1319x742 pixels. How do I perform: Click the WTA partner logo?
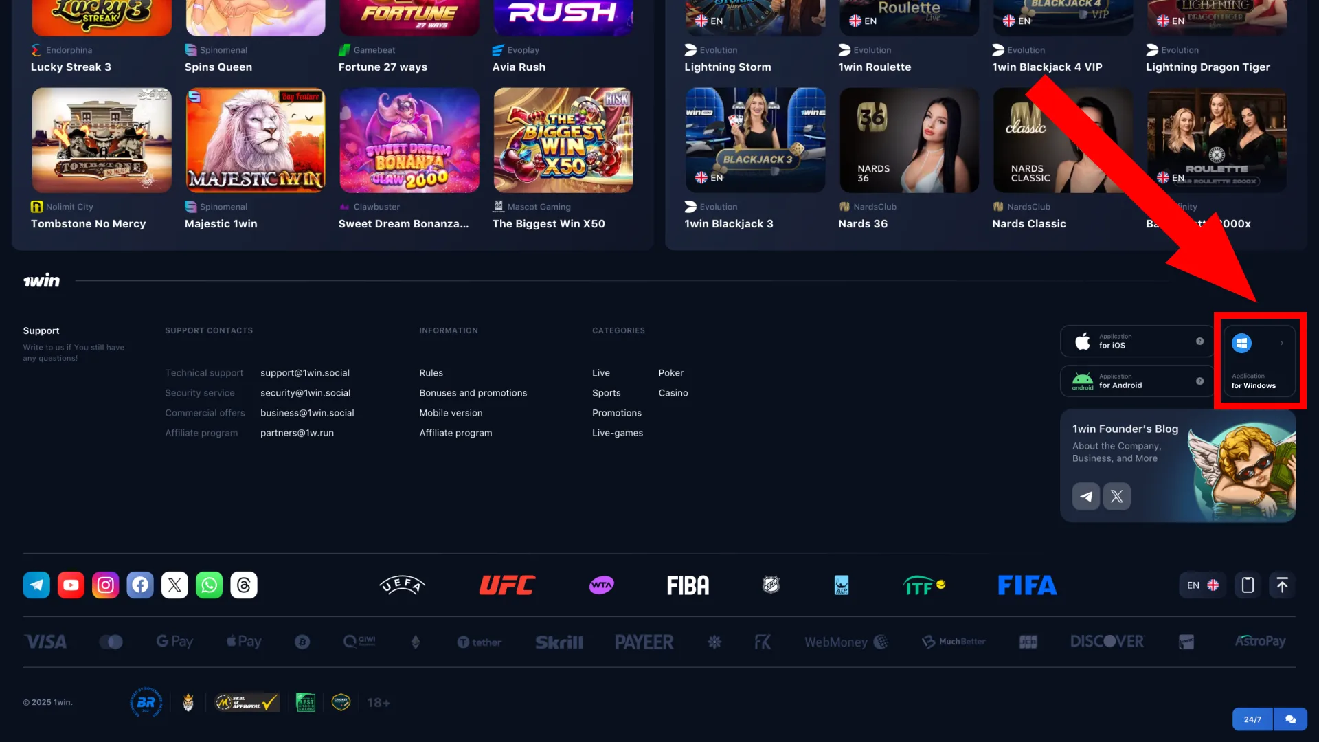point(601,585)
